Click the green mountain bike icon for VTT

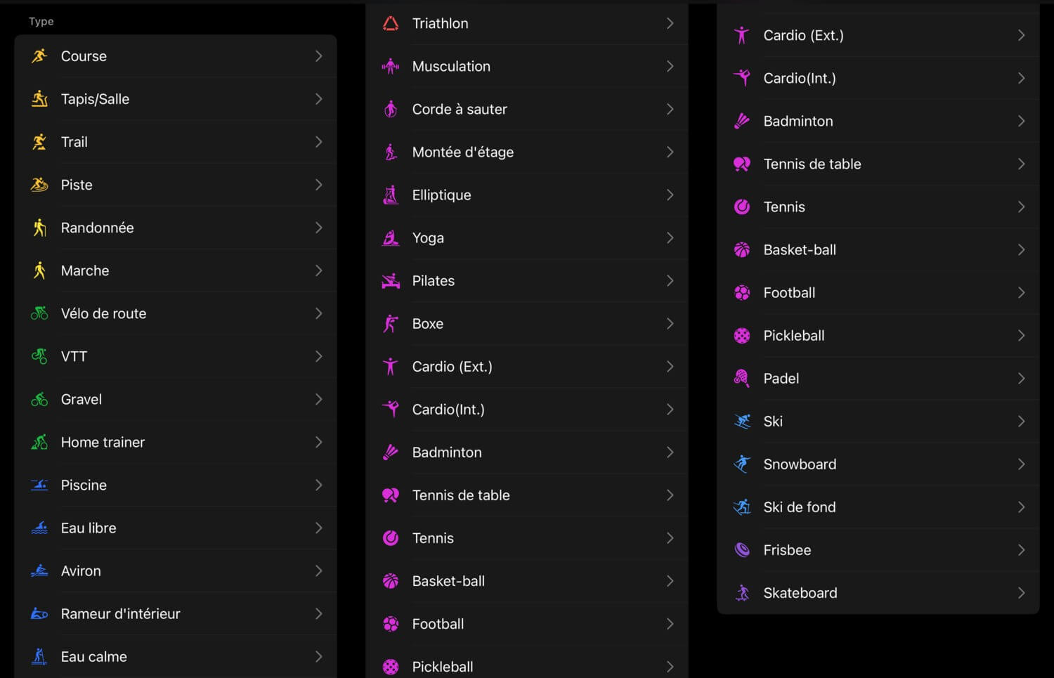click(x=39, y=356)
